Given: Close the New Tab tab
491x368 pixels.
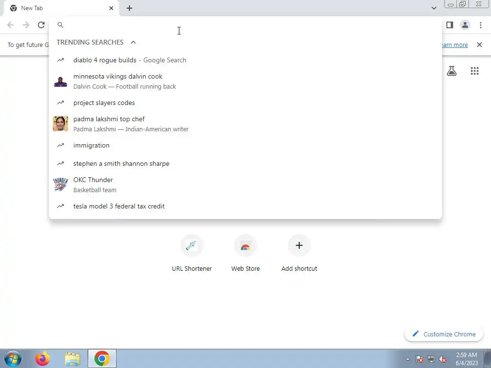Looking at the screenshot, I should point(111,8).
